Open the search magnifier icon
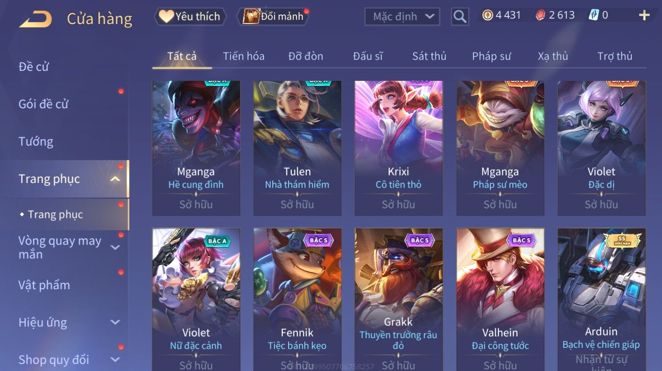The image size is (662, 371). click(x=460, y=17)
